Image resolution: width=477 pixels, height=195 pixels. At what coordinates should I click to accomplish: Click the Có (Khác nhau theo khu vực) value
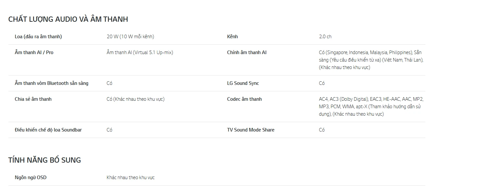[136, 99]
